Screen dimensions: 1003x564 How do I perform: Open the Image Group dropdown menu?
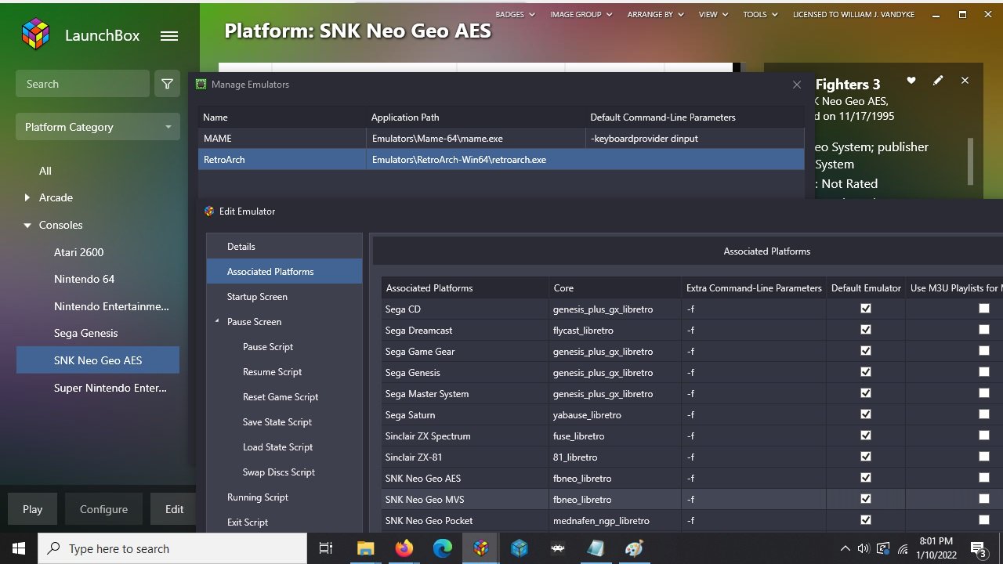pyautogui.click(x=581, y=14)
